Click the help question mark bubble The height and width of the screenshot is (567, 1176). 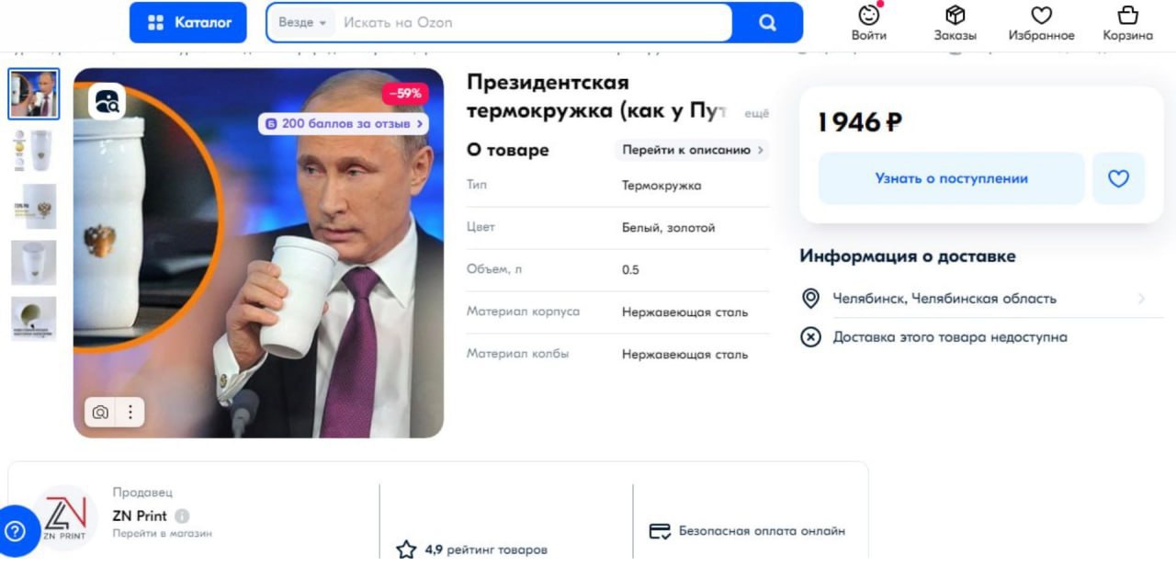click(x=16, y=531)
